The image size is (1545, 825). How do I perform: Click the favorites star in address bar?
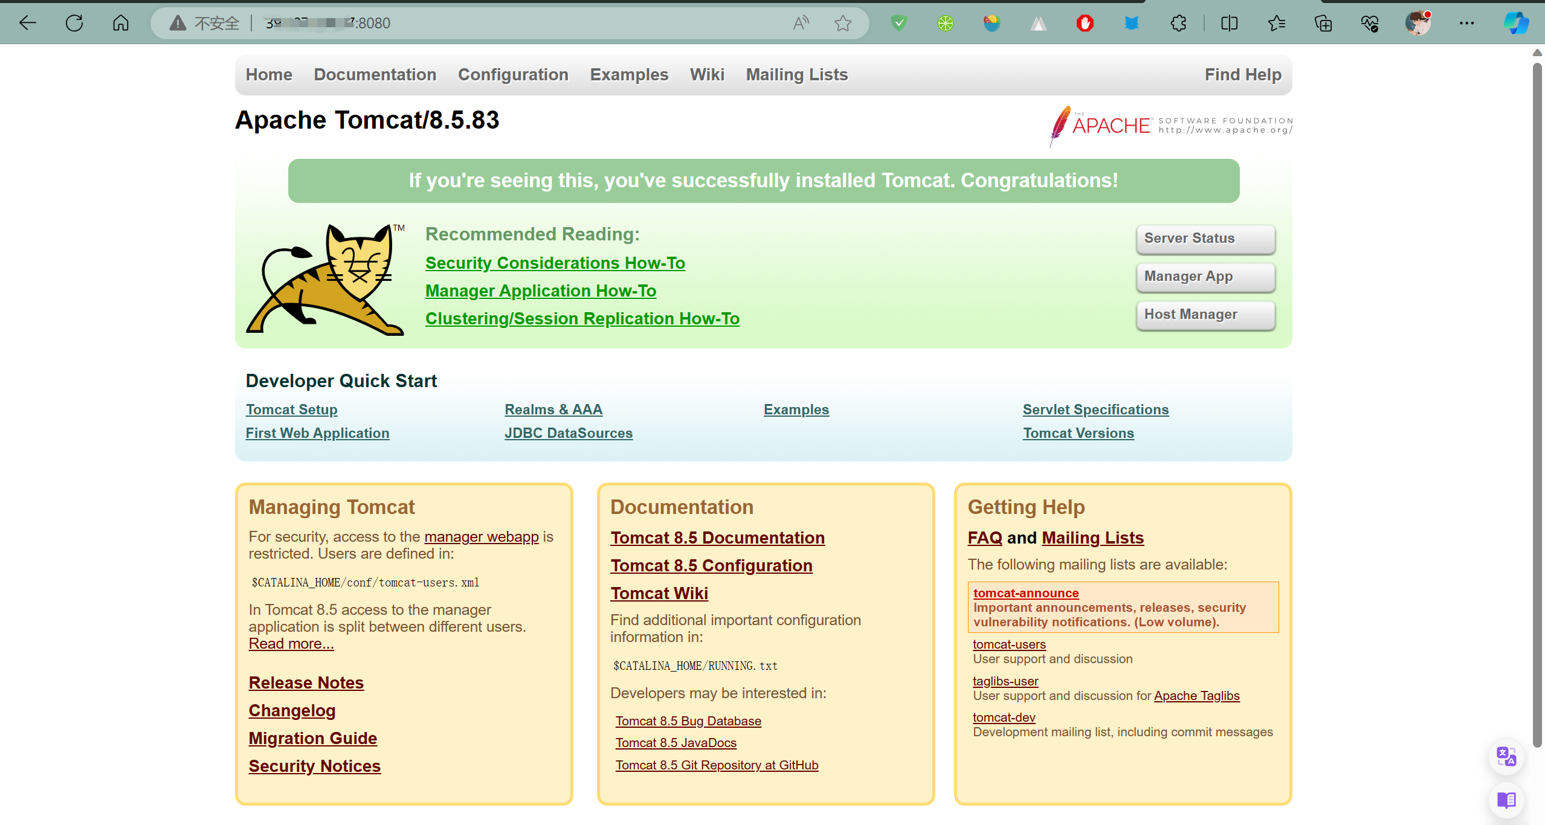(843, 24)
